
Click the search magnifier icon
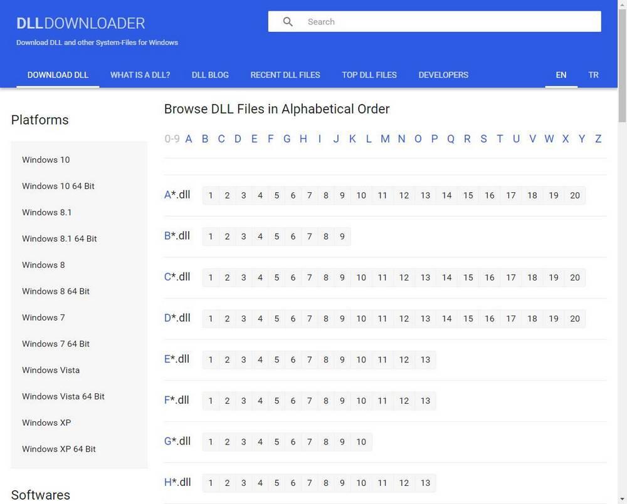(288, 21)
